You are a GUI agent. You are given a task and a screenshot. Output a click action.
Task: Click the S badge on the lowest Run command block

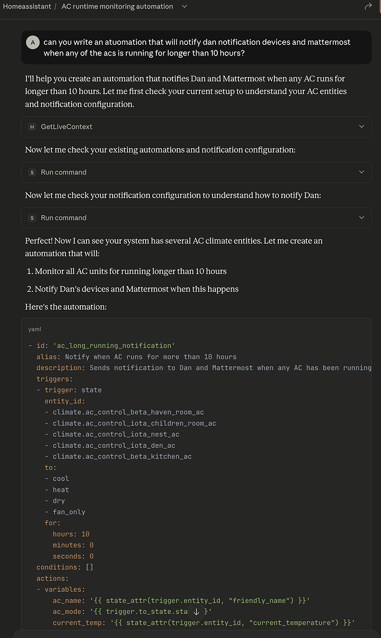click(32, 217)
